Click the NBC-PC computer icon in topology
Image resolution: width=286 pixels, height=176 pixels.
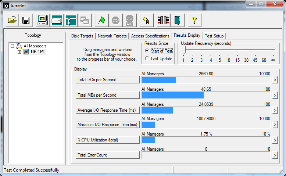(26, 52)
